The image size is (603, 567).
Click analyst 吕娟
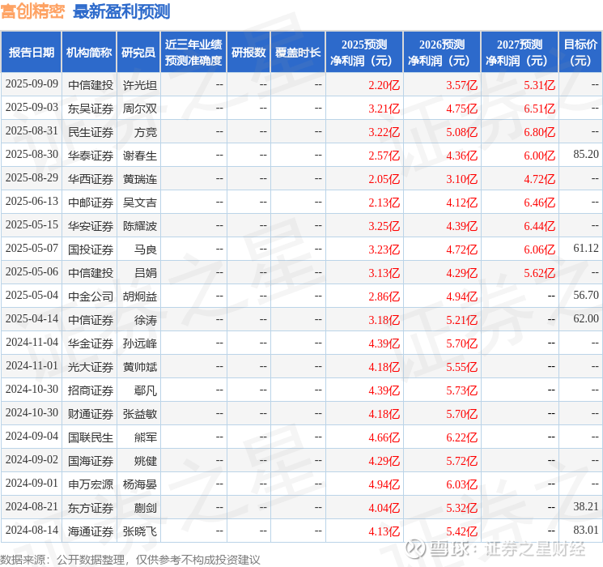(x=146, y=273)
